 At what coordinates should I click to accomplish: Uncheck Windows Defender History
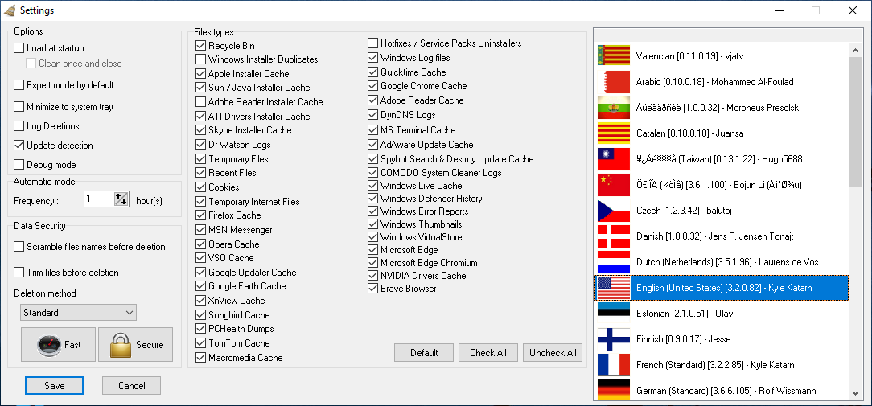(x=372, y=198)
